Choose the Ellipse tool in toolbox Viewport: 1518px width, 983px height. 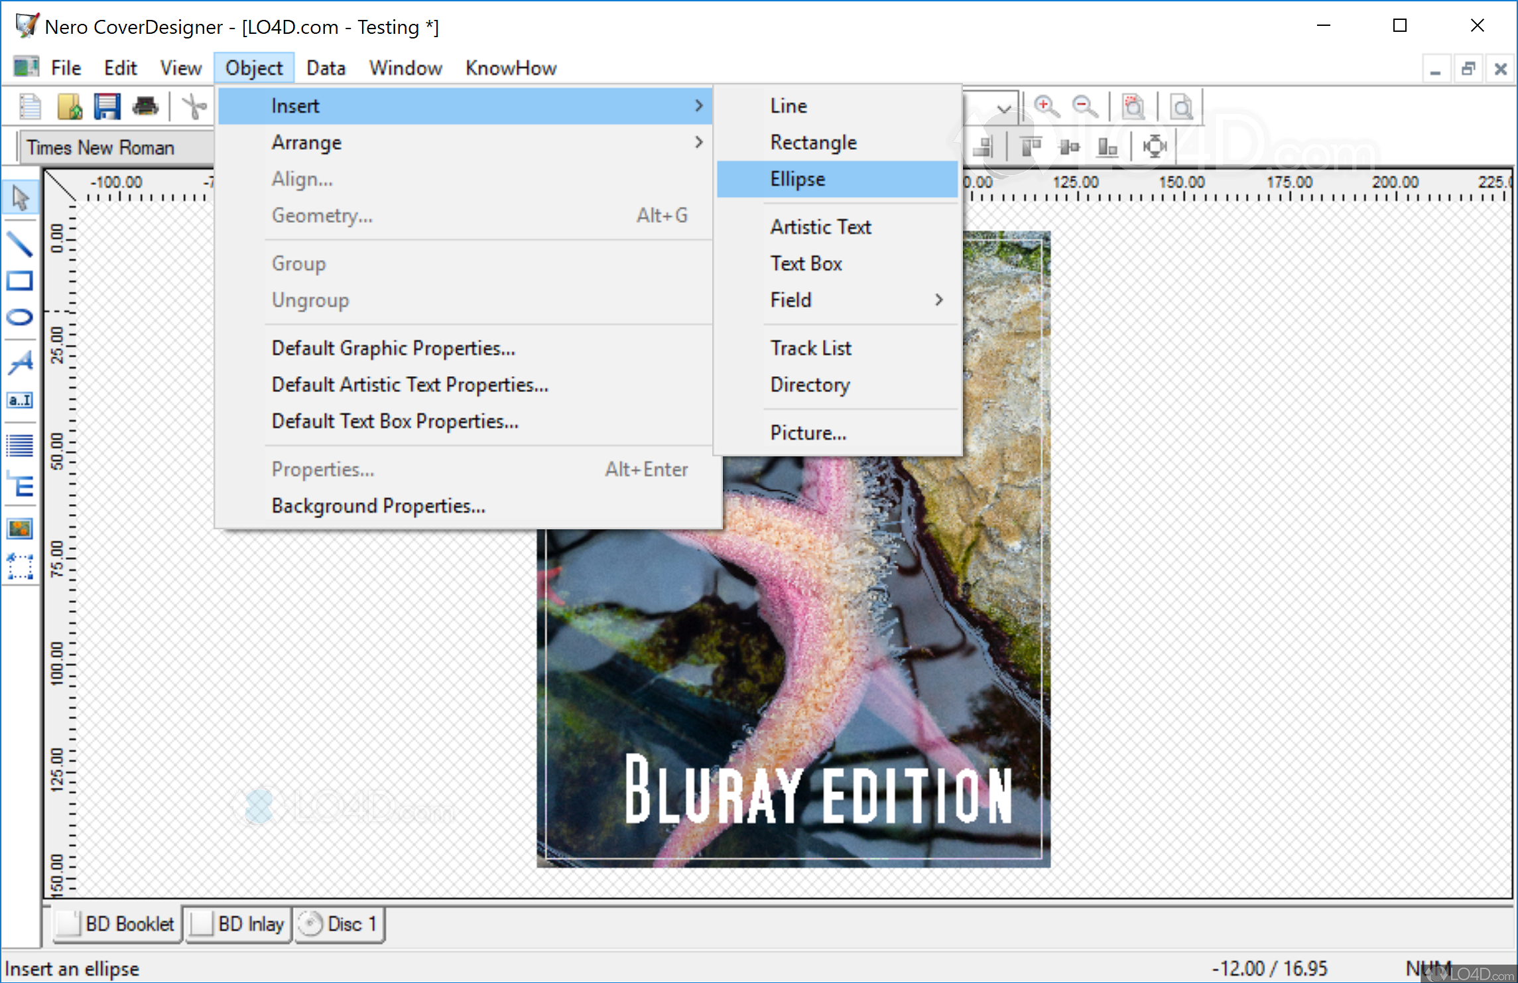tap(20, 317)
